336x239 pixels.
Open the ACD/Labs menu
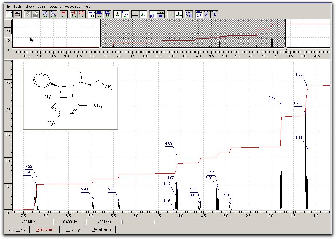click(x=73, y=6)
